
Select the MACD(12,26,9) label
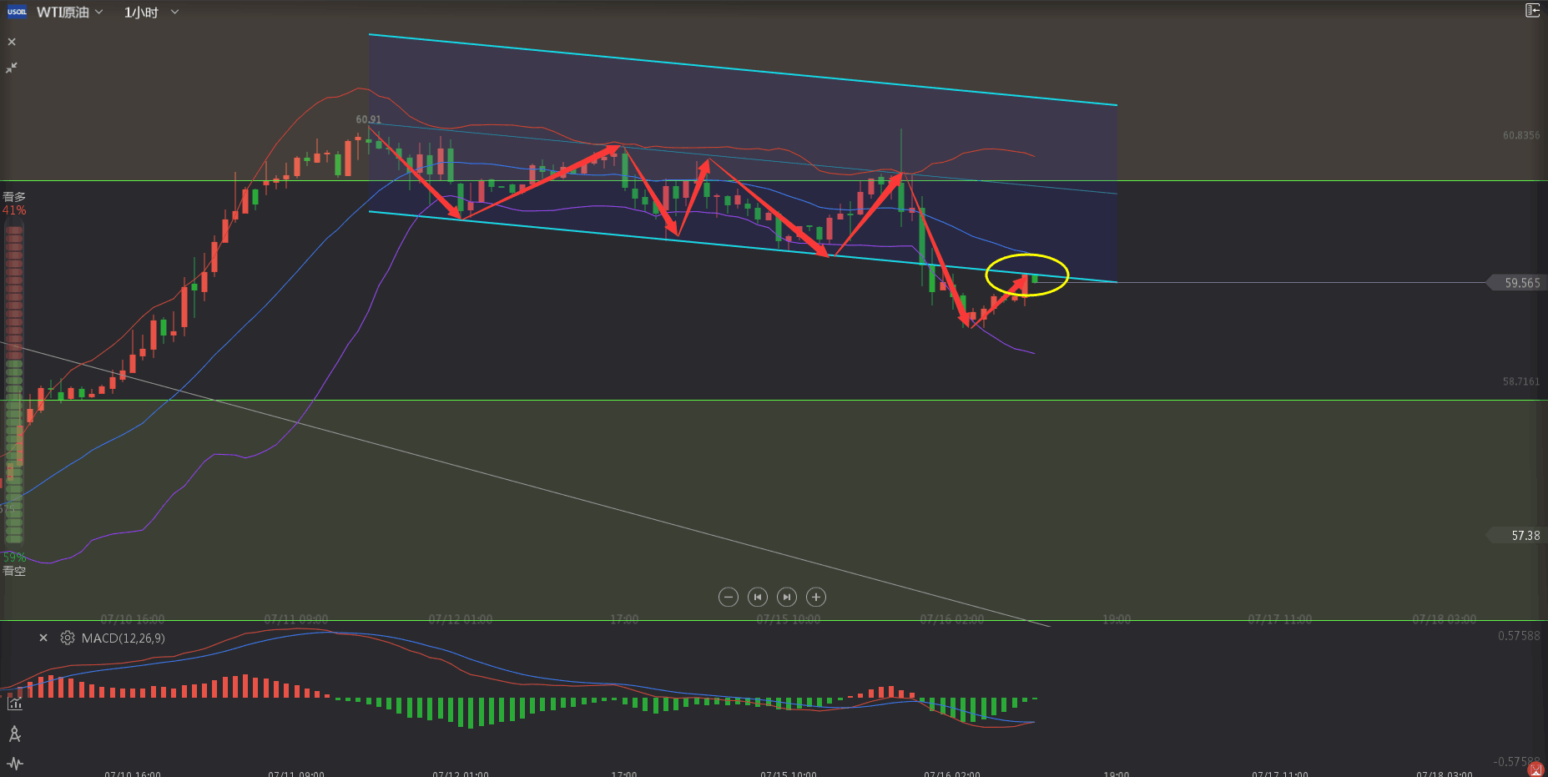(x=124, y=638)
